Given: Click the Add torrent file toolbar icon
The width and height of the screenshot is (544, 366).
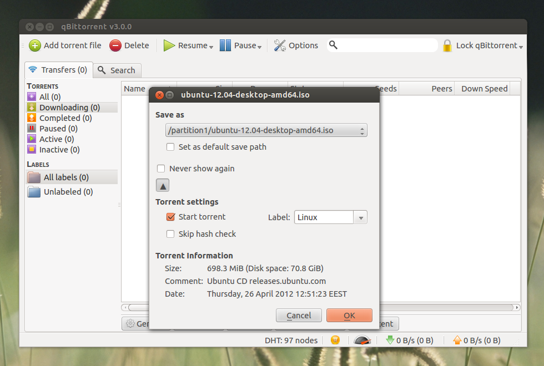Looking at the screenshot, I should click(34, 45).
